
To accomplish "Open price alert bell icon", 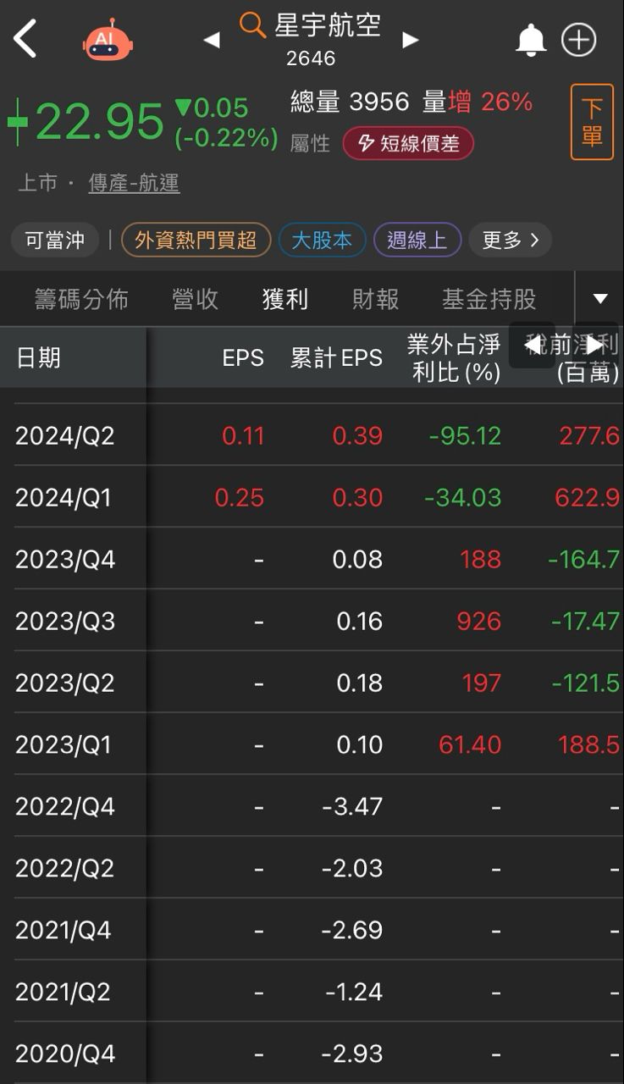I will pyautogui.click(x=531, y=40).
